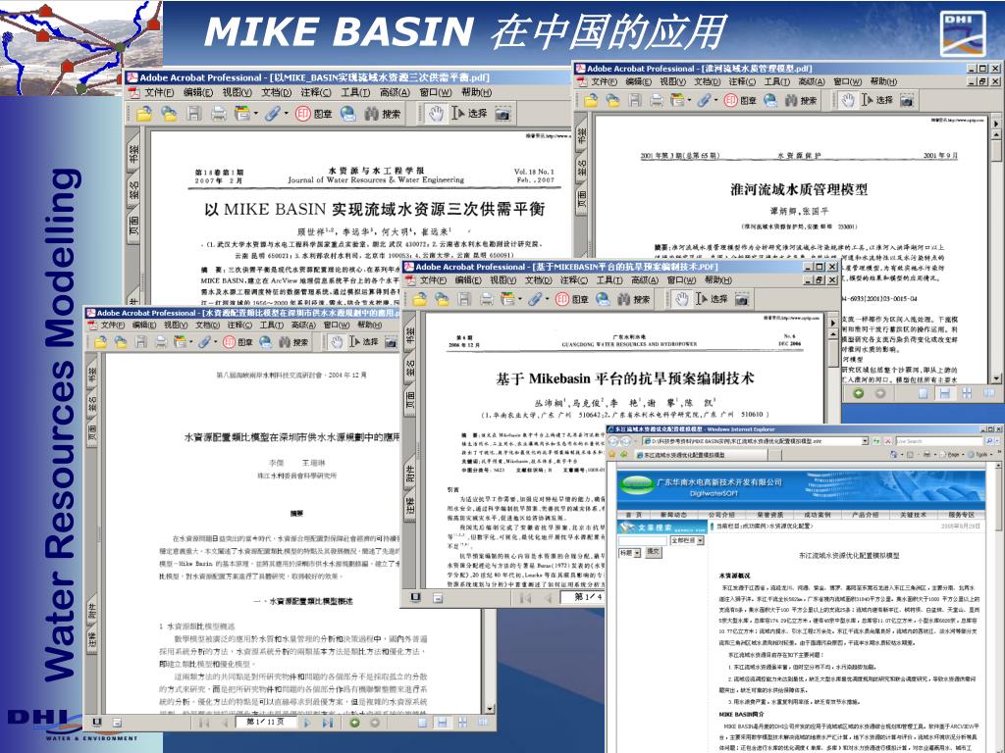This screenshot has width=1005, height=753.
Task: Click 图章 stamp in 深圳市供水水源 window
Action: pos(238,342)
